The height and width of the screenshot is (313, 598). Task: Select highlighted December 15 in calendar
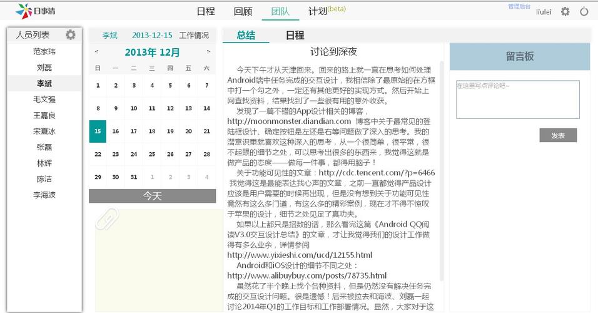tap(98, 131)
